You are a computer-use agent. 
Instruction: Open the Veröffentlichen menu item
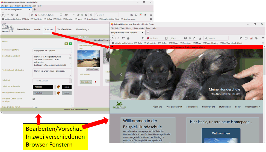pos(65,29)
